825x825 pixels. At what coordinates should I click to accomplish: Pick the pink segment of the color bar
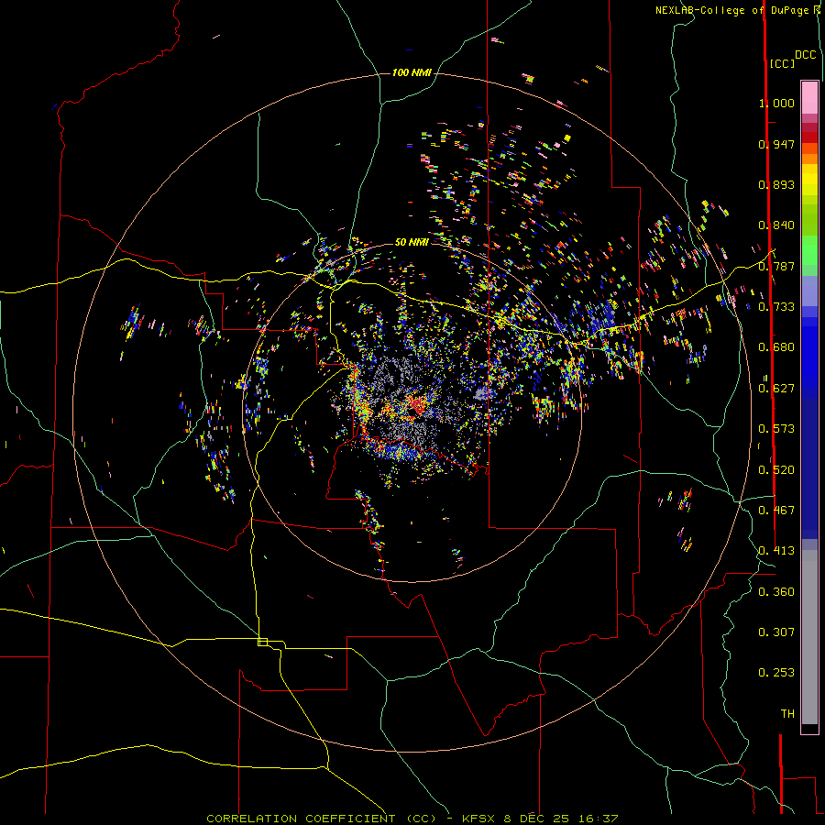click(x=809, y=97)
